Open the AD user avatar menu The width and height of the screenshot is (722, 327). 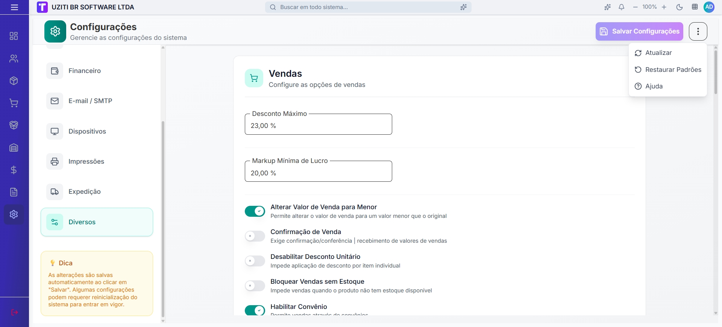point(709,7)
